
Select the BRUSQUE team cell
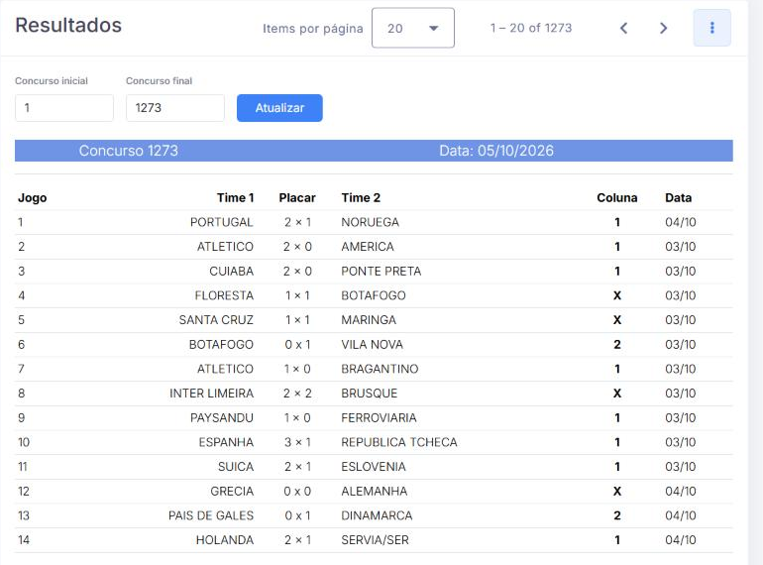[370, 394]
